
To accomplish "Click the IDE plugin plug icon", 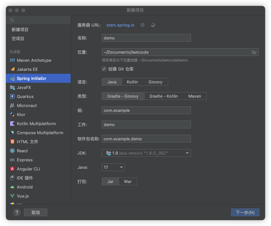I will point(12,178).
